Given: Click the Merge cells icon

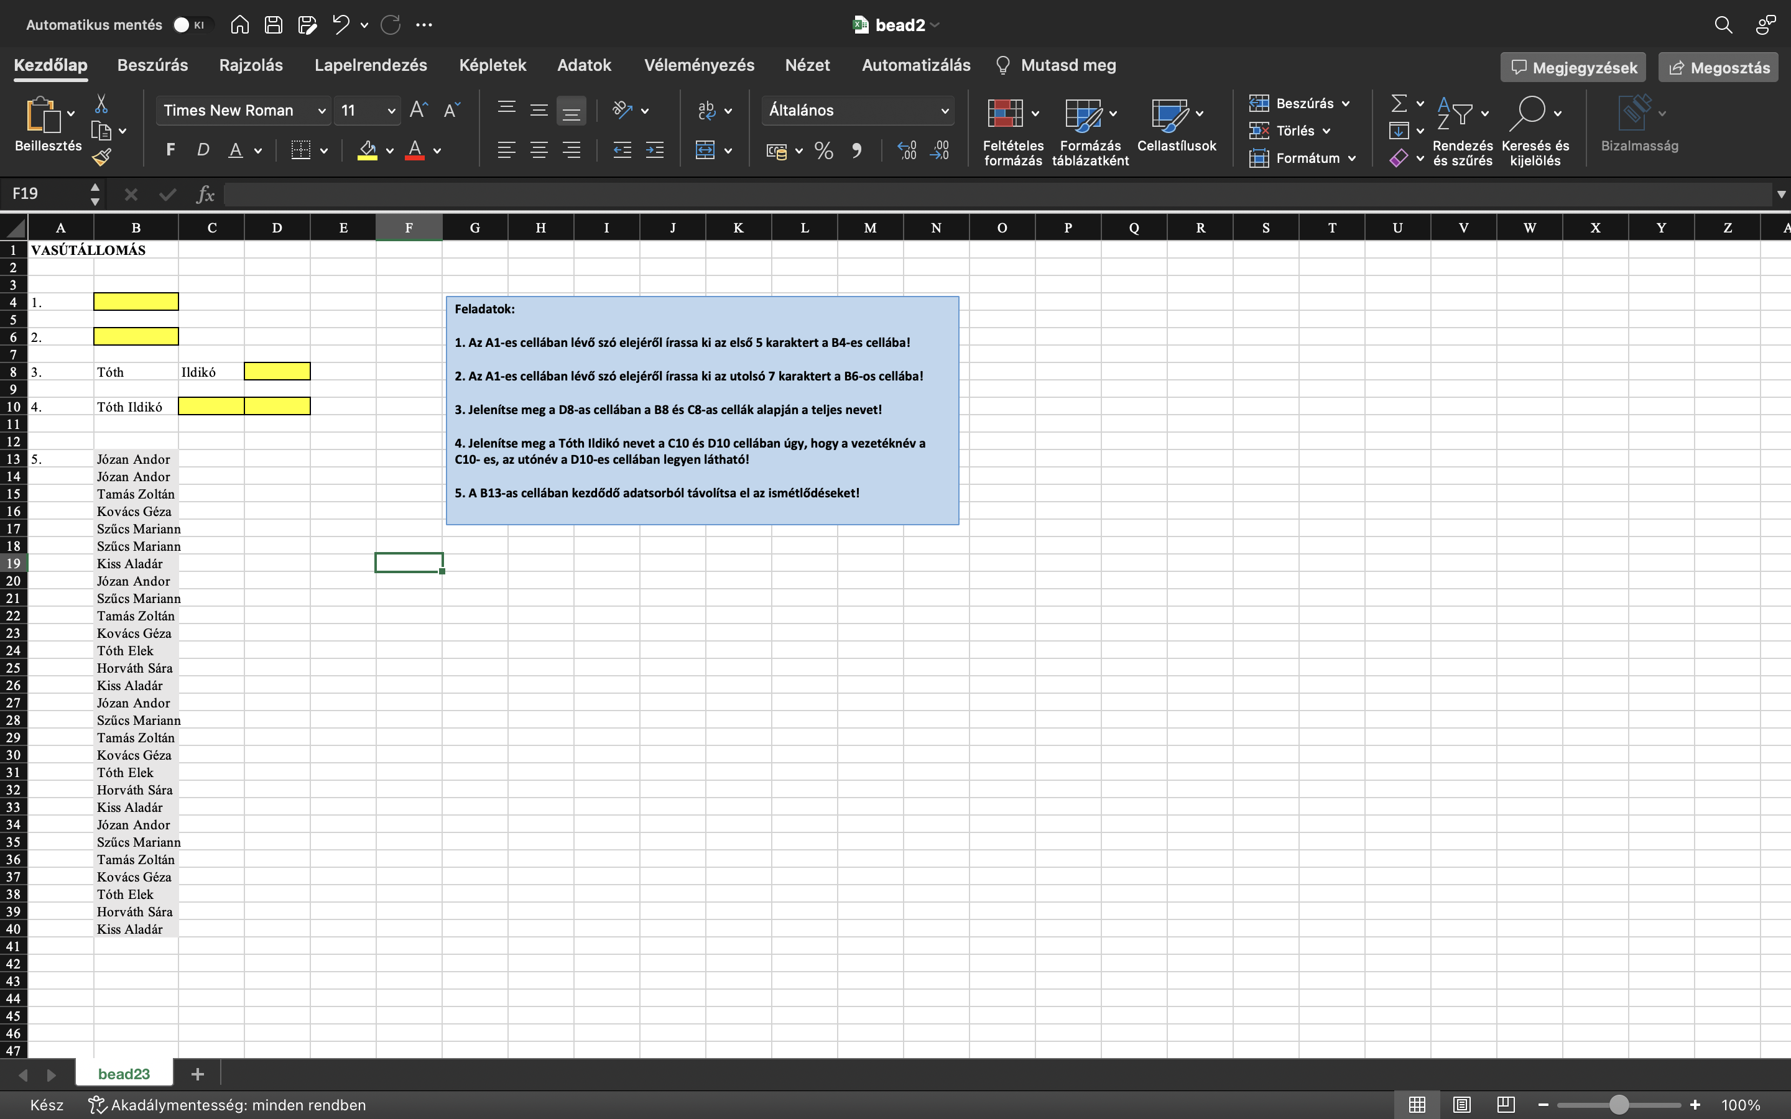Looking at the screenshot, I should pyautogui.click(x=705, y=150).
